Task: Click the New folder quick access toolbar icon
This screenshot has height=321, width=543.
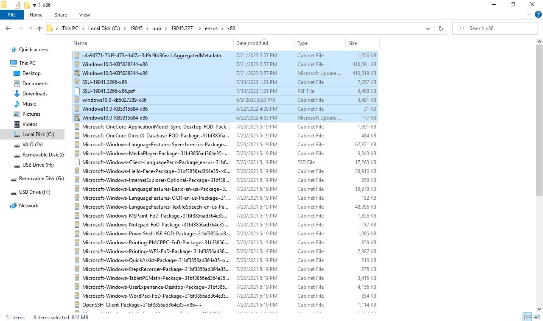Action: pos(27,5)
